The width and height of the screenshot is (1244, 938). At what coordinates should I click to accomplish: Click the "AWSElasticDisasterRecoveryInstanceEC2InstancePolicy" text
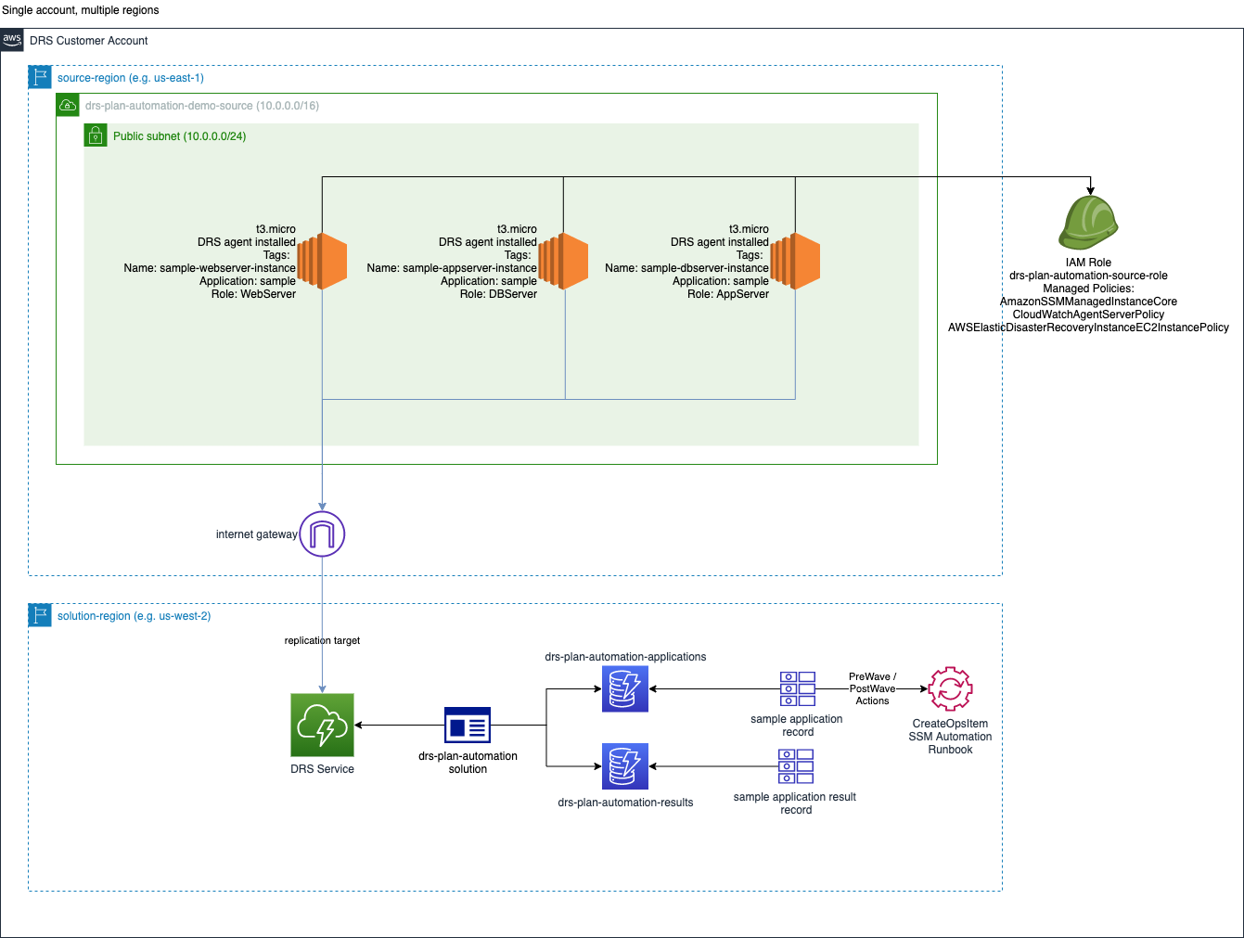coord(1088,328)
